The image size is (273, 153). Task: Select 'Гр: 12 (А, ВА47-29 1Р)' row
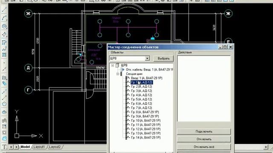(x=146, y=129)
